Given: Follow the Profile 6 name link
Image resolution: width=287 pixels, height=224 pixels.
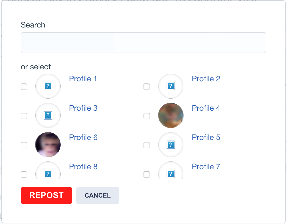Looking at the screenshot, I should click(x=83, y=137).
